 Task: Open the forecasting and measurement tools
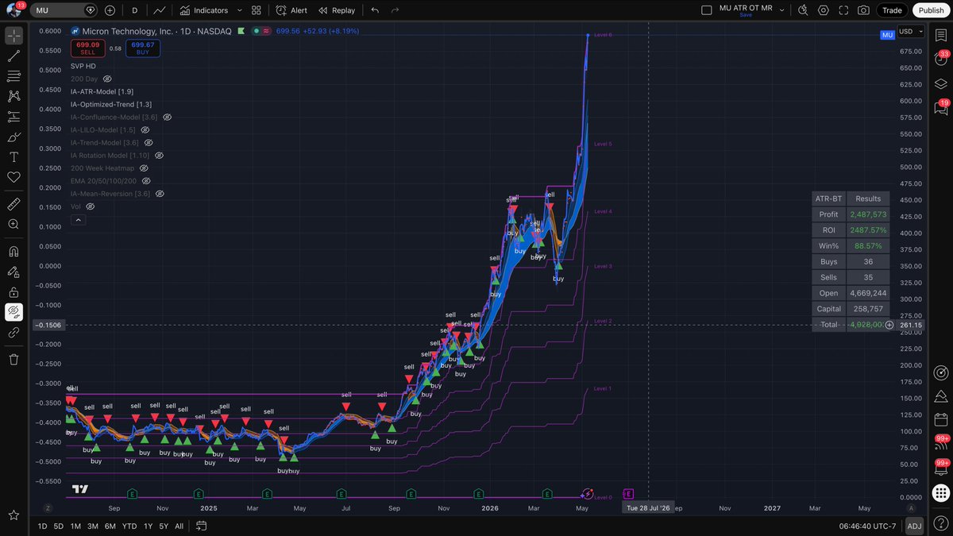[14, 117]
